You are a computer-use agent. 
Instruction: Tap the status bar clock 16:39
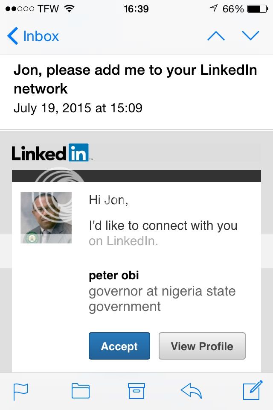[136, 9]
